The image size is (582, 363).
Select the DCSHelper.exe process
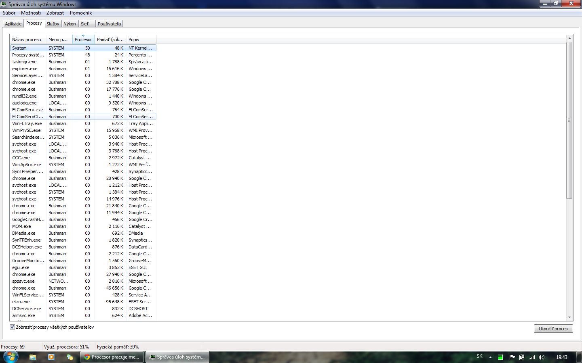coord(83,247)
